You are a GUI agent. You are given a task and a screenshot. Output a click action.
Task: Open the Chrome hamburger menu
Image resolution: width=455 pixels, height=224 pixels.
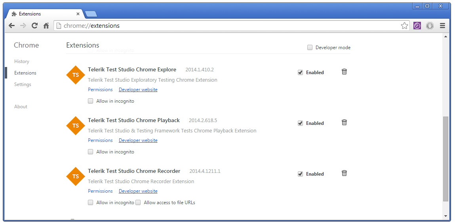442,26
